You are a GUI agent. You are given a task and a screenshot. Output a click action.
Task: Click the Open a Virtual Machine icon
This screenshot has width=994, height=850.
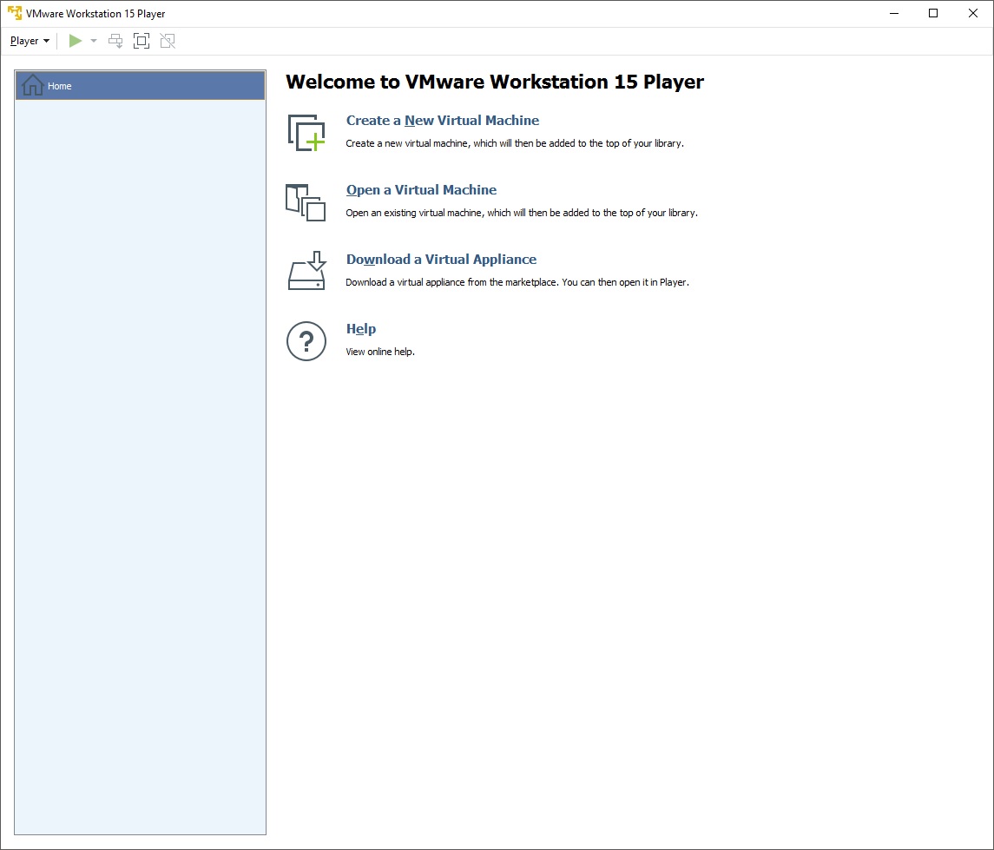pos(306,202)
